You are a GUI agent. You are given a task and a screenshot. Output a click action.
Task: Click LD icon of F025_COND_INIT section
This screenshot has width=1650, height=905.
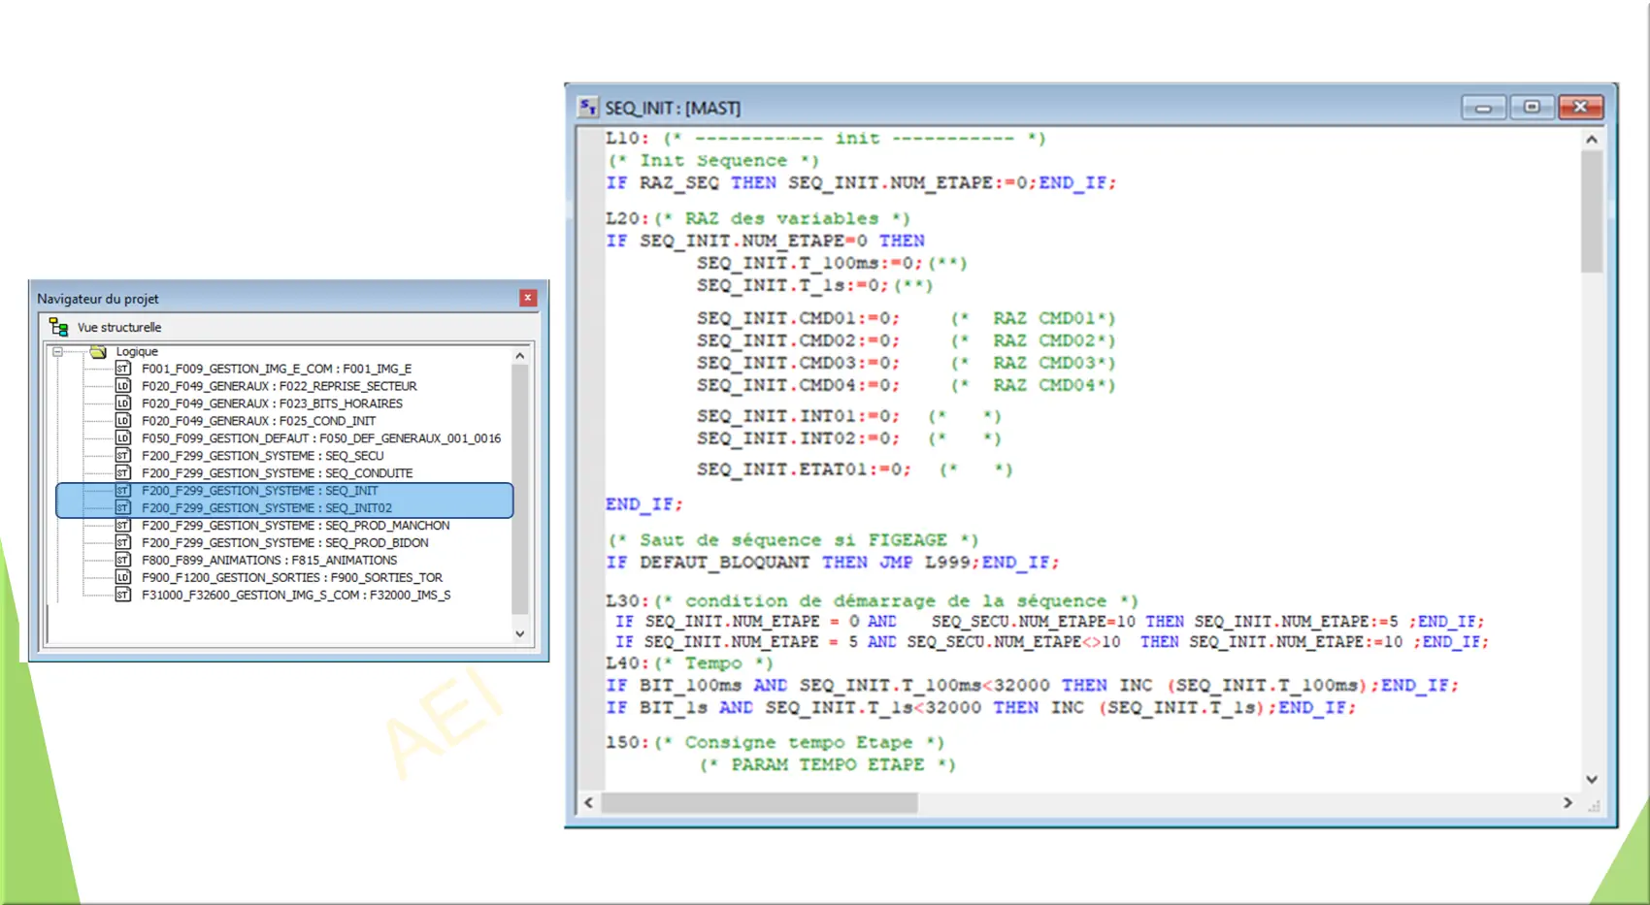pos(123,421)
